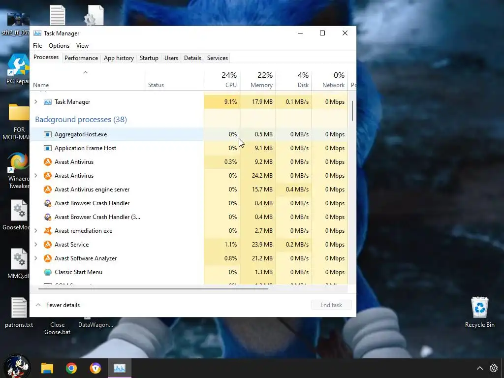
Task: Open the File menu
Action: (37, 46)
